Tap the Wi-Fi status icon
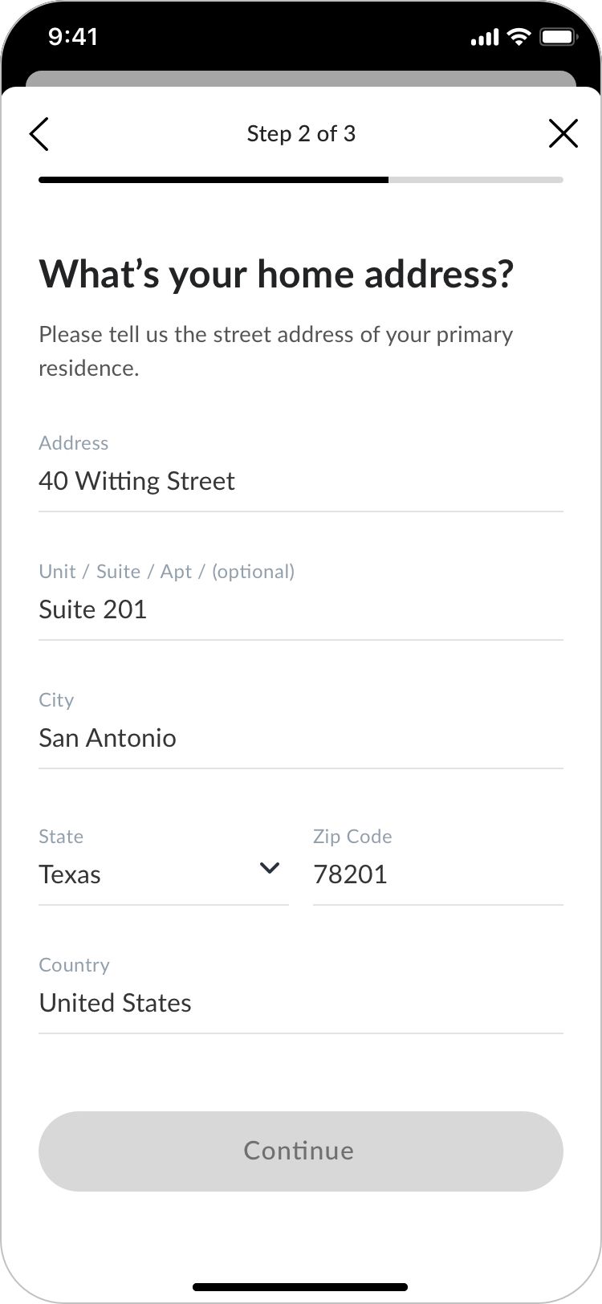 pyautogui.click(x=520, y=37)
